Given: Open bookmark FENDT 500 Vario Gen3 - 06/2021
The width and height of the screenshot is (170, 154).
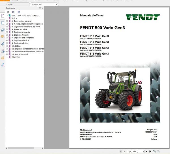Looking at the screenshot, I should click(26, 16).
